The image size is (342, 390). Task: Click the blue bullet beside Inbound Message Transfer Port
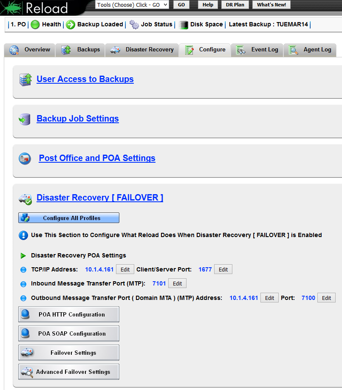[x=23, y=284]
